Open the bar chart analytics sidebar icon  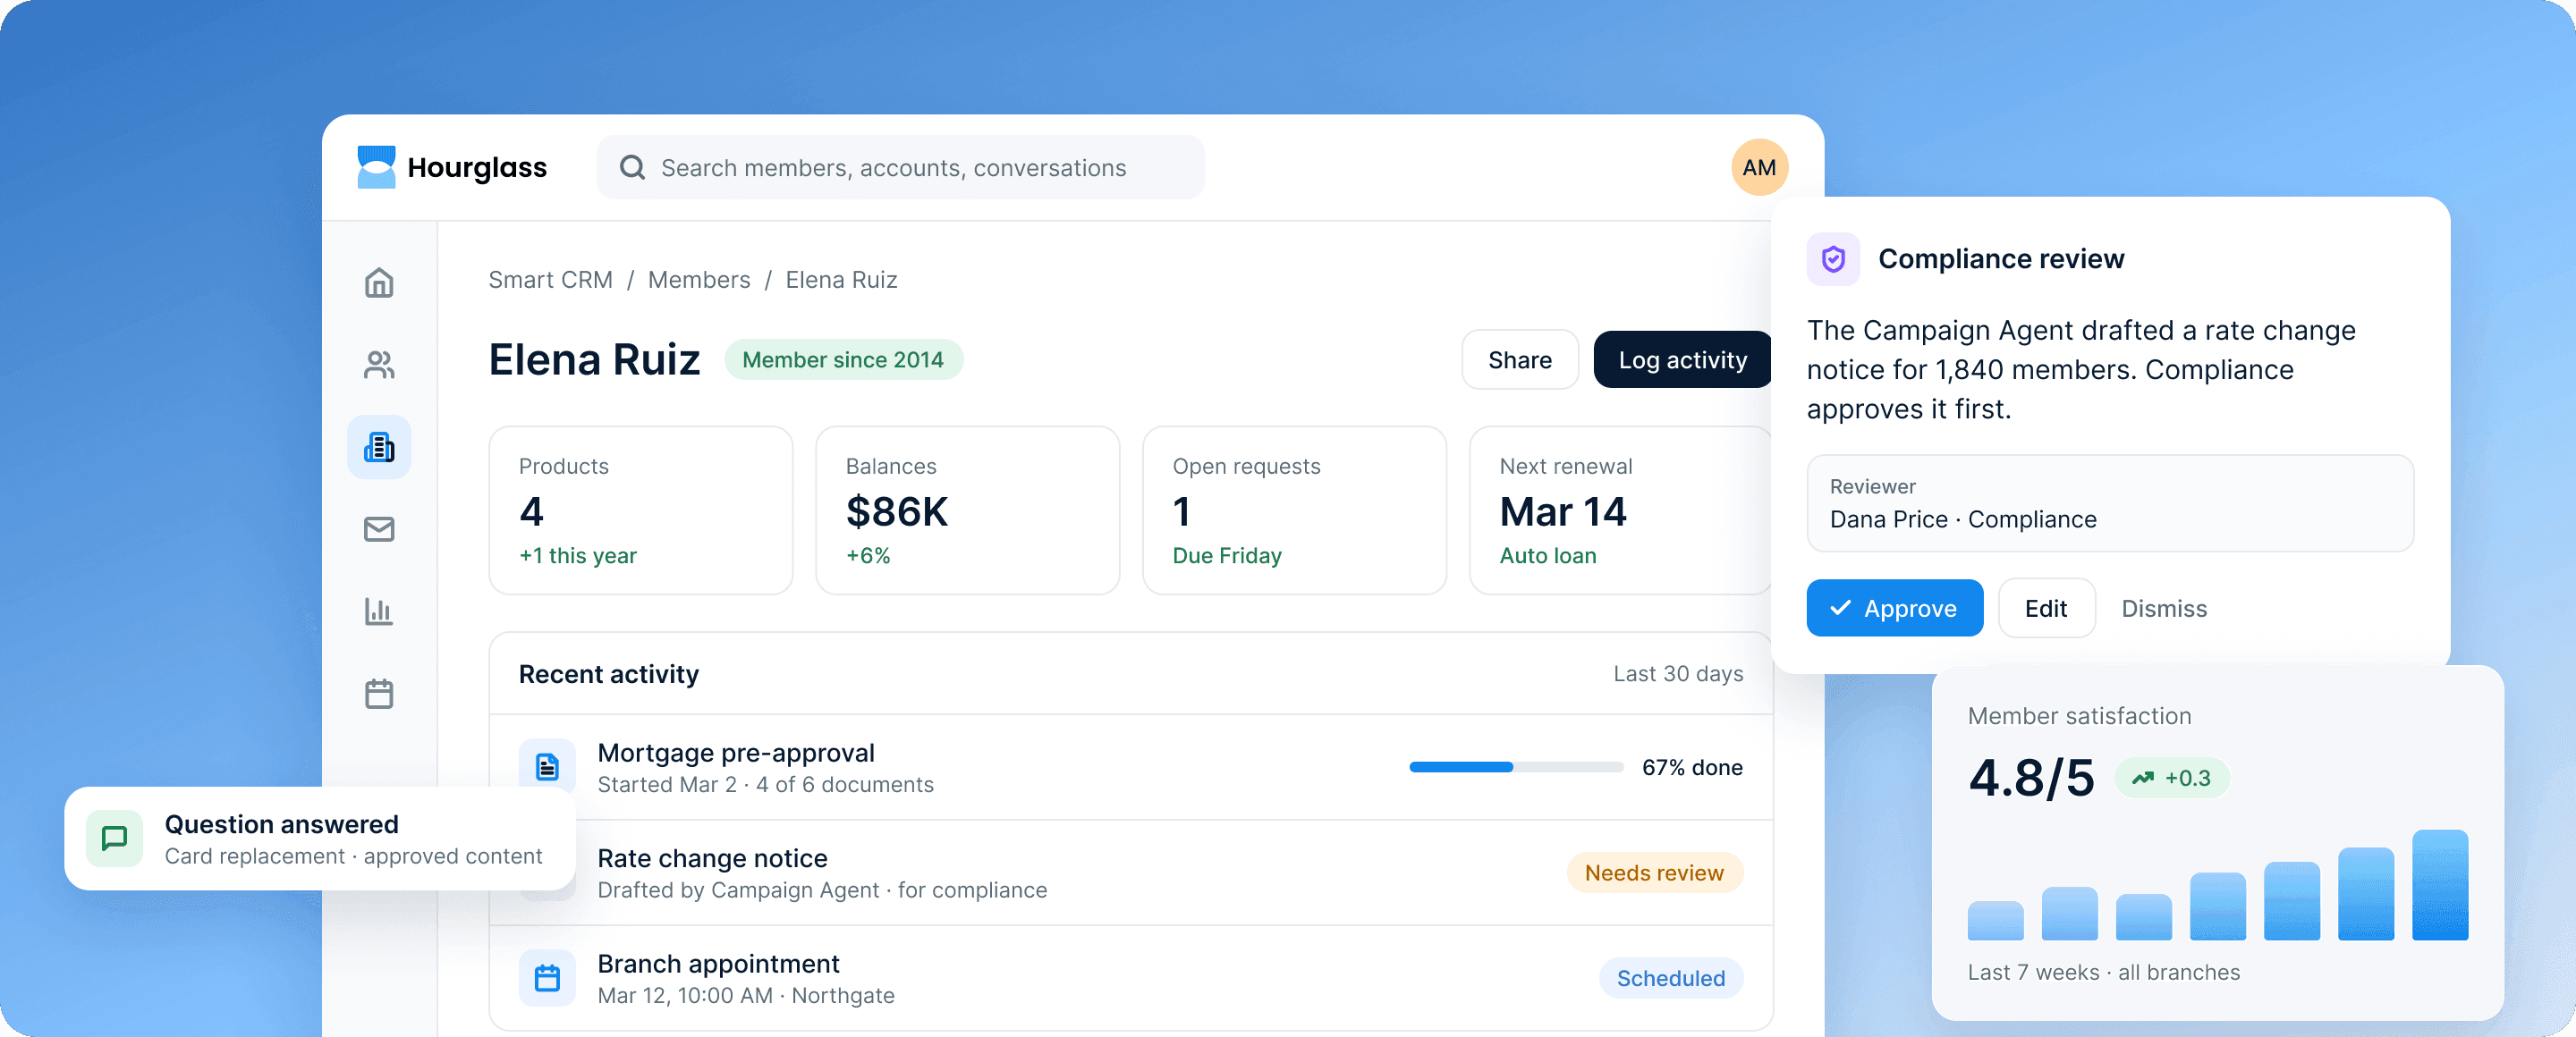(379, 611)
